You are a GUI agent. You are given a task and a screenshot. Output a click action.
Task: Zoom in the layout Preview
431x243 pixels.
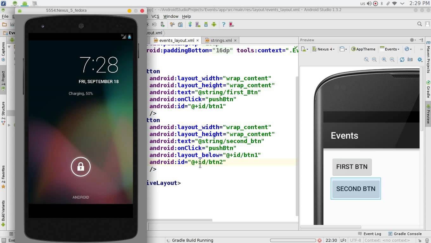(384, 59)
